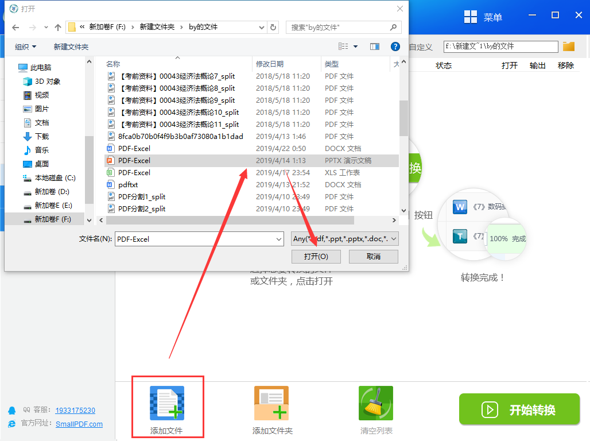Open the SmallPDF.com link
The height and width of the screenshot is (441, 590).
79,424
